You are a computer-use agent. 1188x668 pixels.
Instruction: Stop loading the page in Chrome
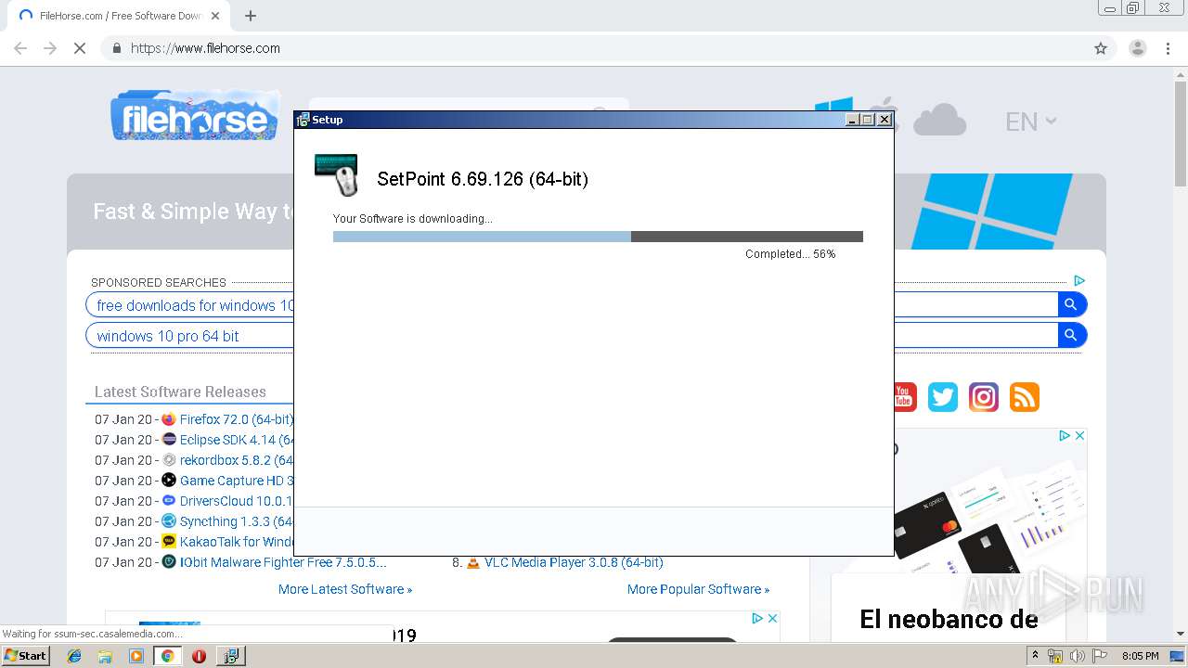click(x=80, y=48)
